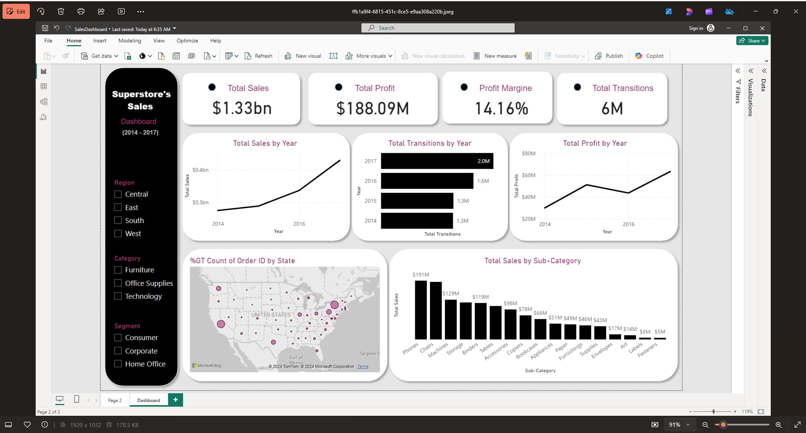Select the Consumer segment checkbox
The width and height of the screenshot is (806, 433).
click(x=118, y=337)
